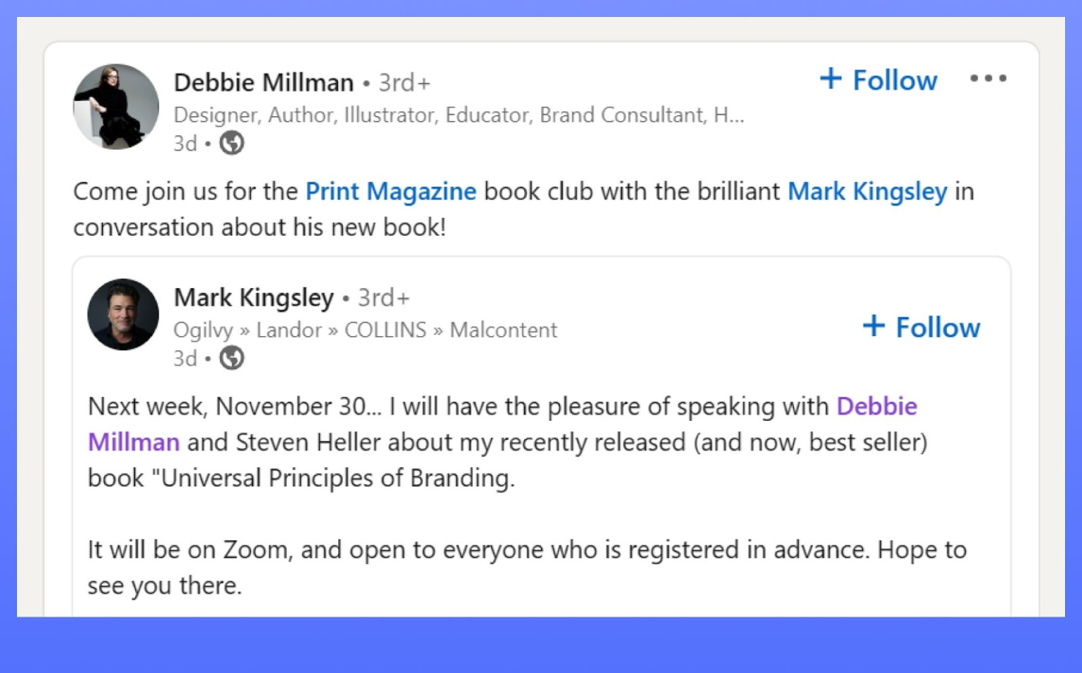Click the plus icon beside the top Follow button
The width and height of the screenshot is (1082, 673).
832,79
